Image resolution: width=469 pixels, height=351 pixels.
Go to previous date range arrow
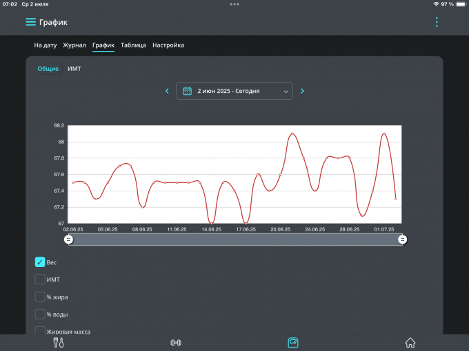click(166, 91)
